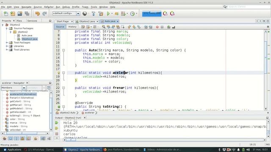Screen dimensions: 271x152
Task: Expand the Libraries tree node
Action: point(7,46)
